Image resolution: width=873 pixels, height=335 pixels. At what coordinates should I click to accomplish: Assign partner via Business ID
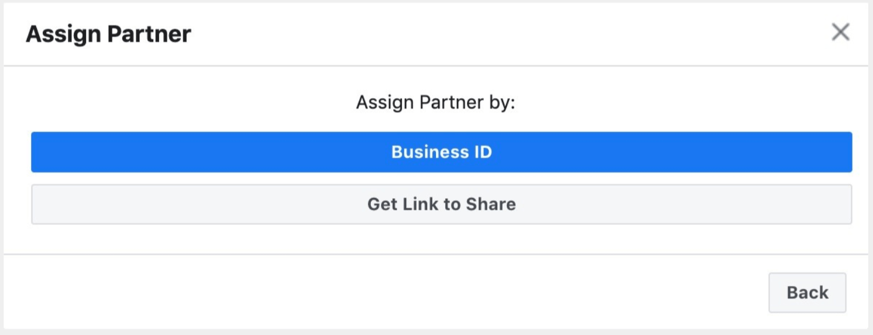pyautogui.click(x=441, y=152)
